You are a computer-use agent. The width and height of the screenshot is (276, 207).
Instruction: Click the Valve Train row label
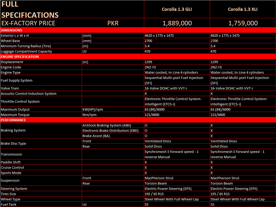point(10,88)
